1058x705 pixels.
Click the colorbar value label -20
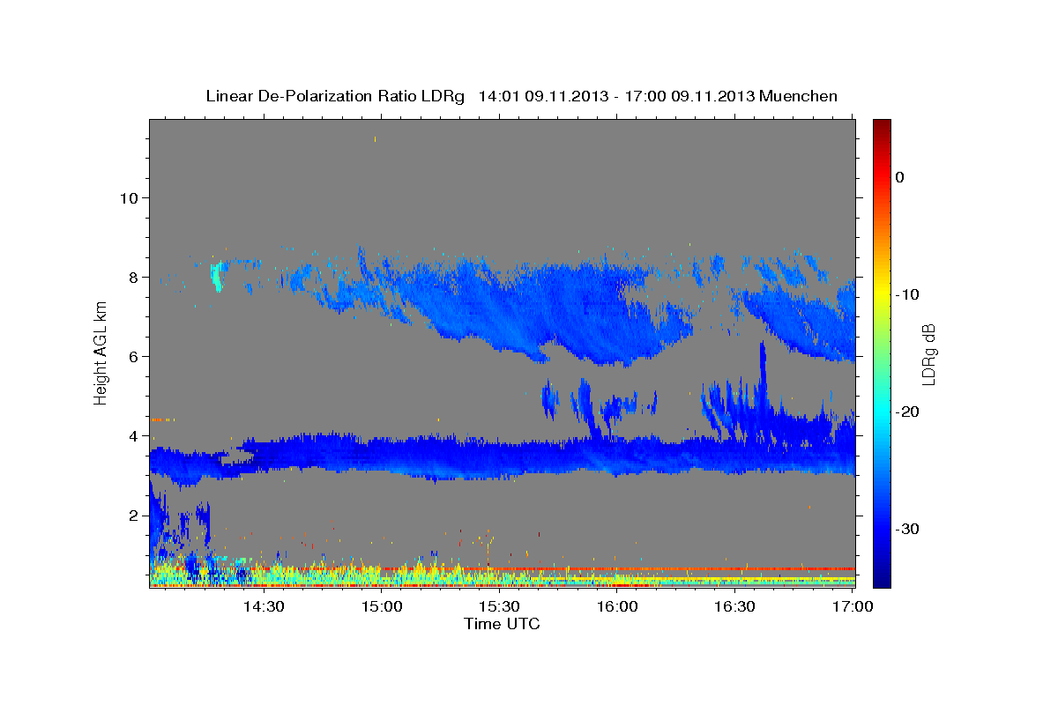tap(909, 412)
